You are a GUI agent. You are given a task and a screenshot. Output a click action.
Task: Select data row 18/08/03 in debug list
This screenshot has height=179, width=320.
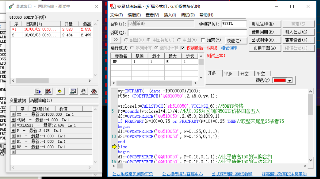click(x=52, y=35)
